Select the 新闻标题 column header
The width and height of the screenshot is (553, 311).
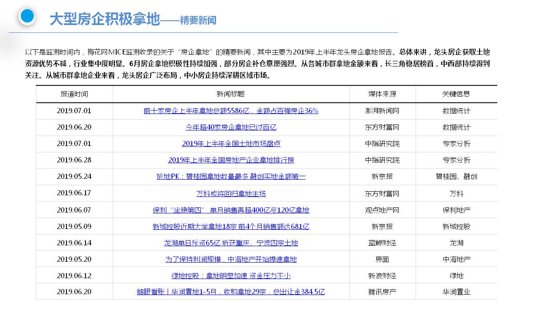[231, 94]
